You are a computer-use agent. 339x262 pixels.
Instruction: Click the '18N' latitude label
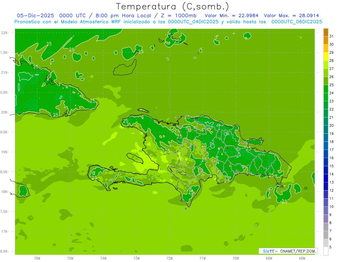(5, 192)
